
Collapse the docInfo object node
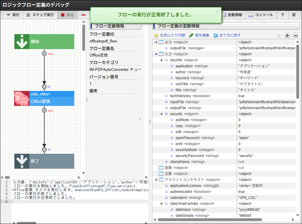[162, 60]
